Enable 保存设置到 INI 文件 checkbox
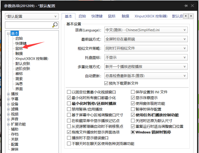199x153 pixels. tap(133, 92)
